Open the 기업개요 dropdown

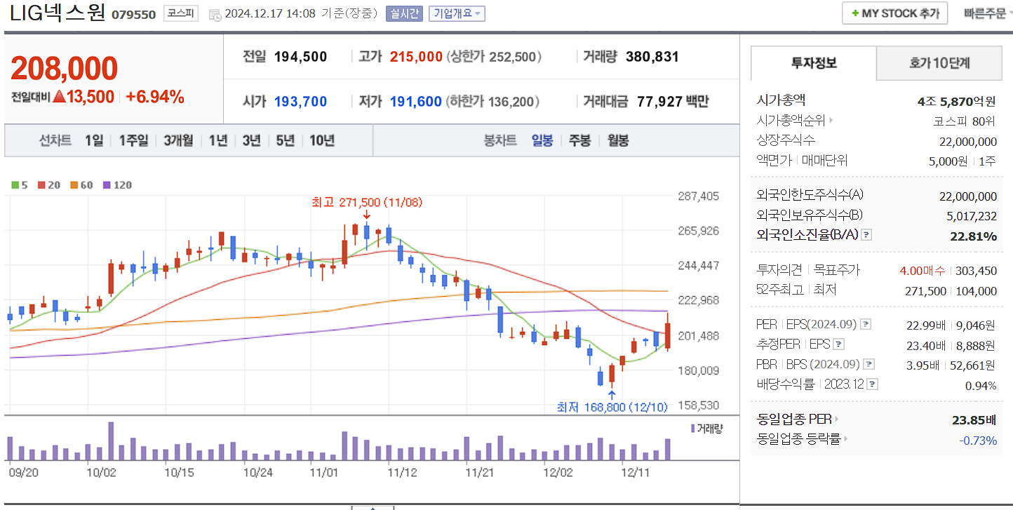tap(457, 13)
